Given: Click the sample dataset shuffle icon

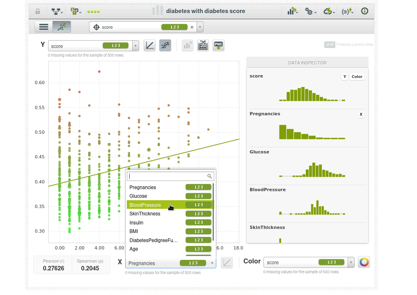Looking at the screenshot, I should tap(203, 46).
